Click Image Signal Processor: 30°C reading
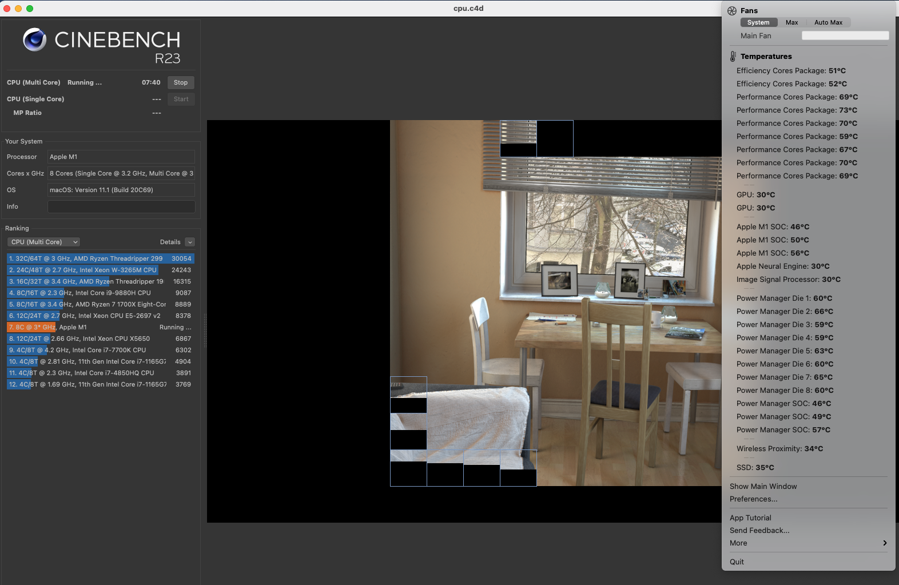Screen dimensions: 899x585 (789, 279)
